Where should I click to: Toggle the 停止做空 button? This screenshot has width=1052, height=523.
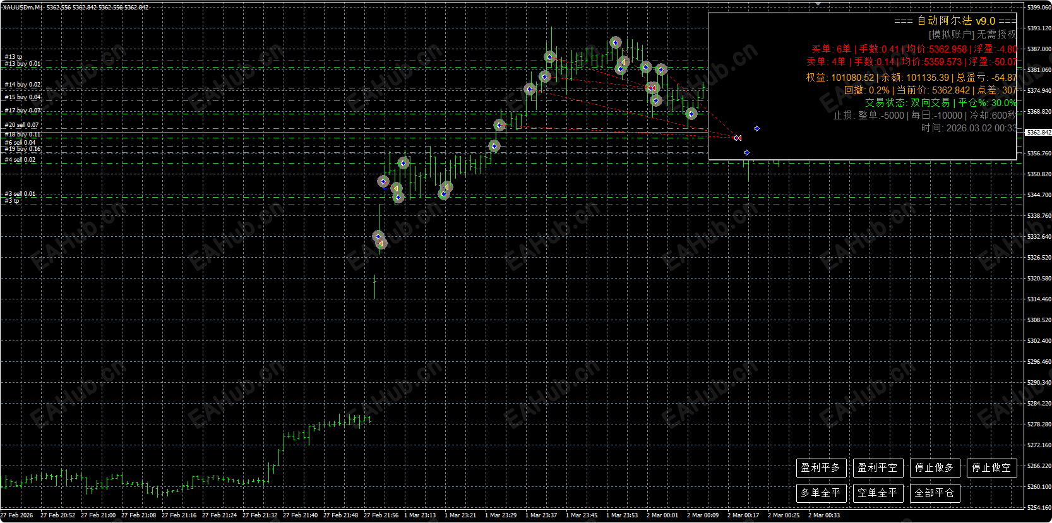tap(992, 468)
